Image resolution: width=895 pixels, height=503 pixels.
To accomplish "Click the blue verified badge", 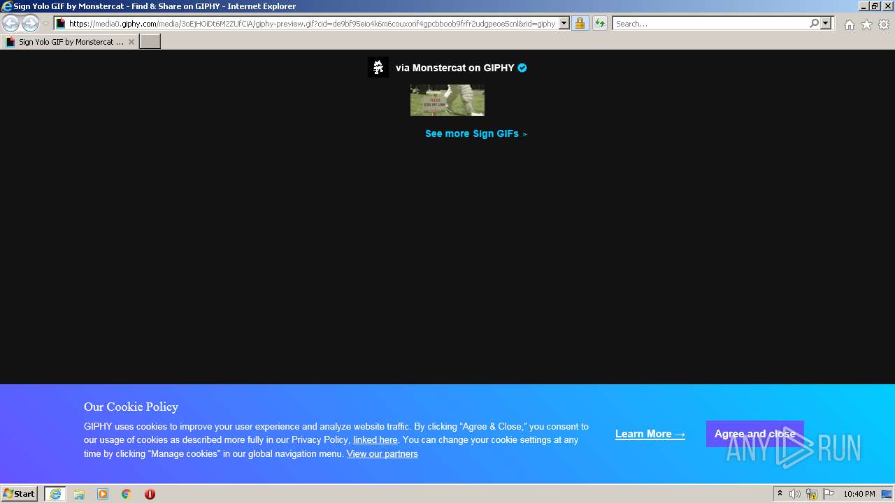I will [522, 68].
